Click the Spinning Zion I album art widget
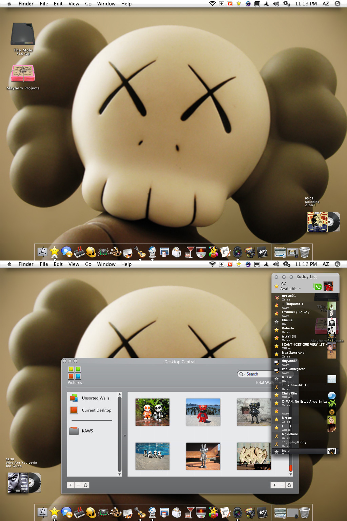347x521 pixels. (x=323, y=222)
